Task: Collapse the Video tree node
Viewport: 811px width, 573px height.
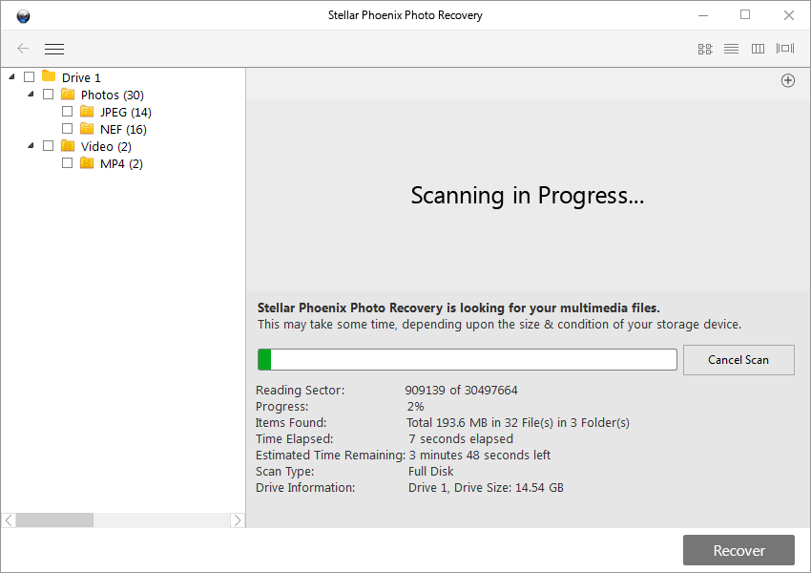Action: pyautogui.click(x=31, y=146)
